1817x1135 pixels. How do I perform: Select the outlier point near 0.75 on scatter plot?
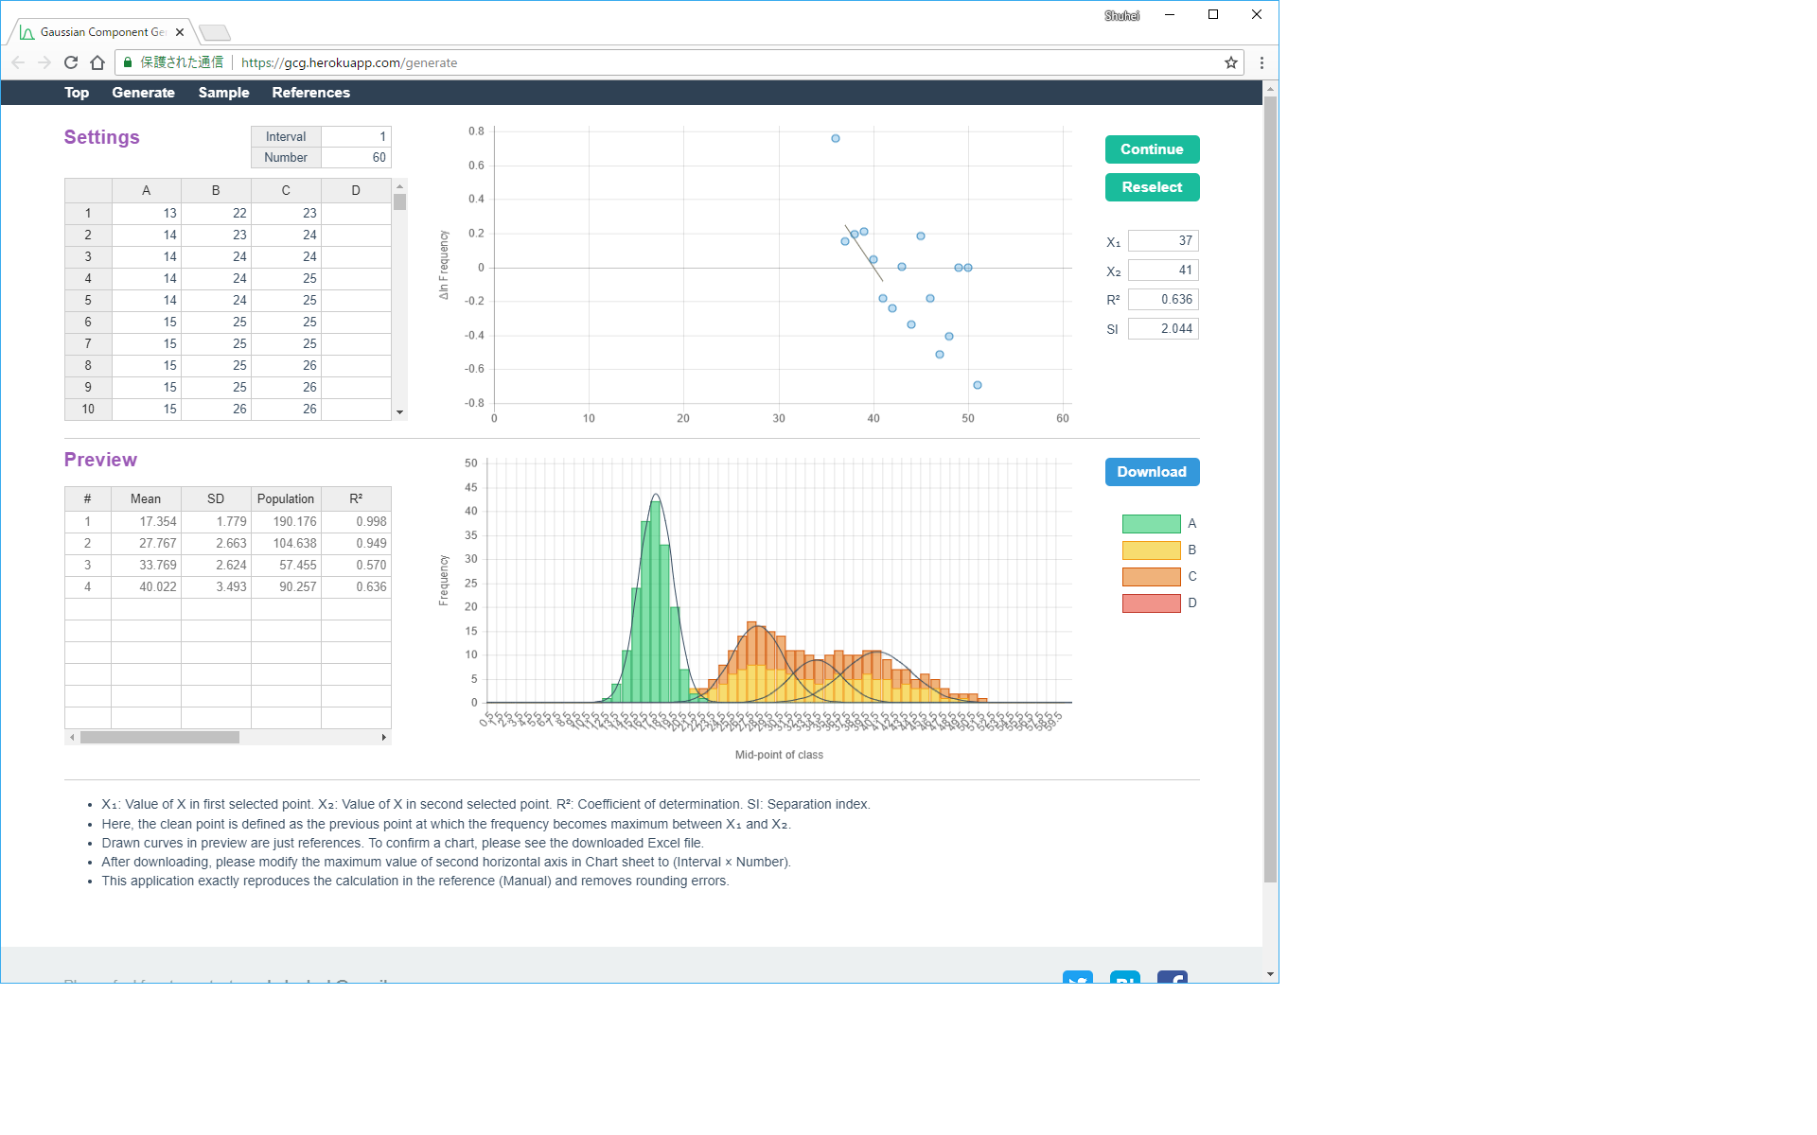(x=836, y=139)
